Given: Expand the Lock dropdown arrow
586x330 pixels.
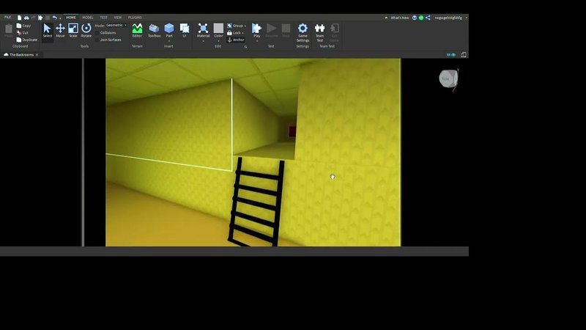Looking at the screenshot, I should point(242,33).
